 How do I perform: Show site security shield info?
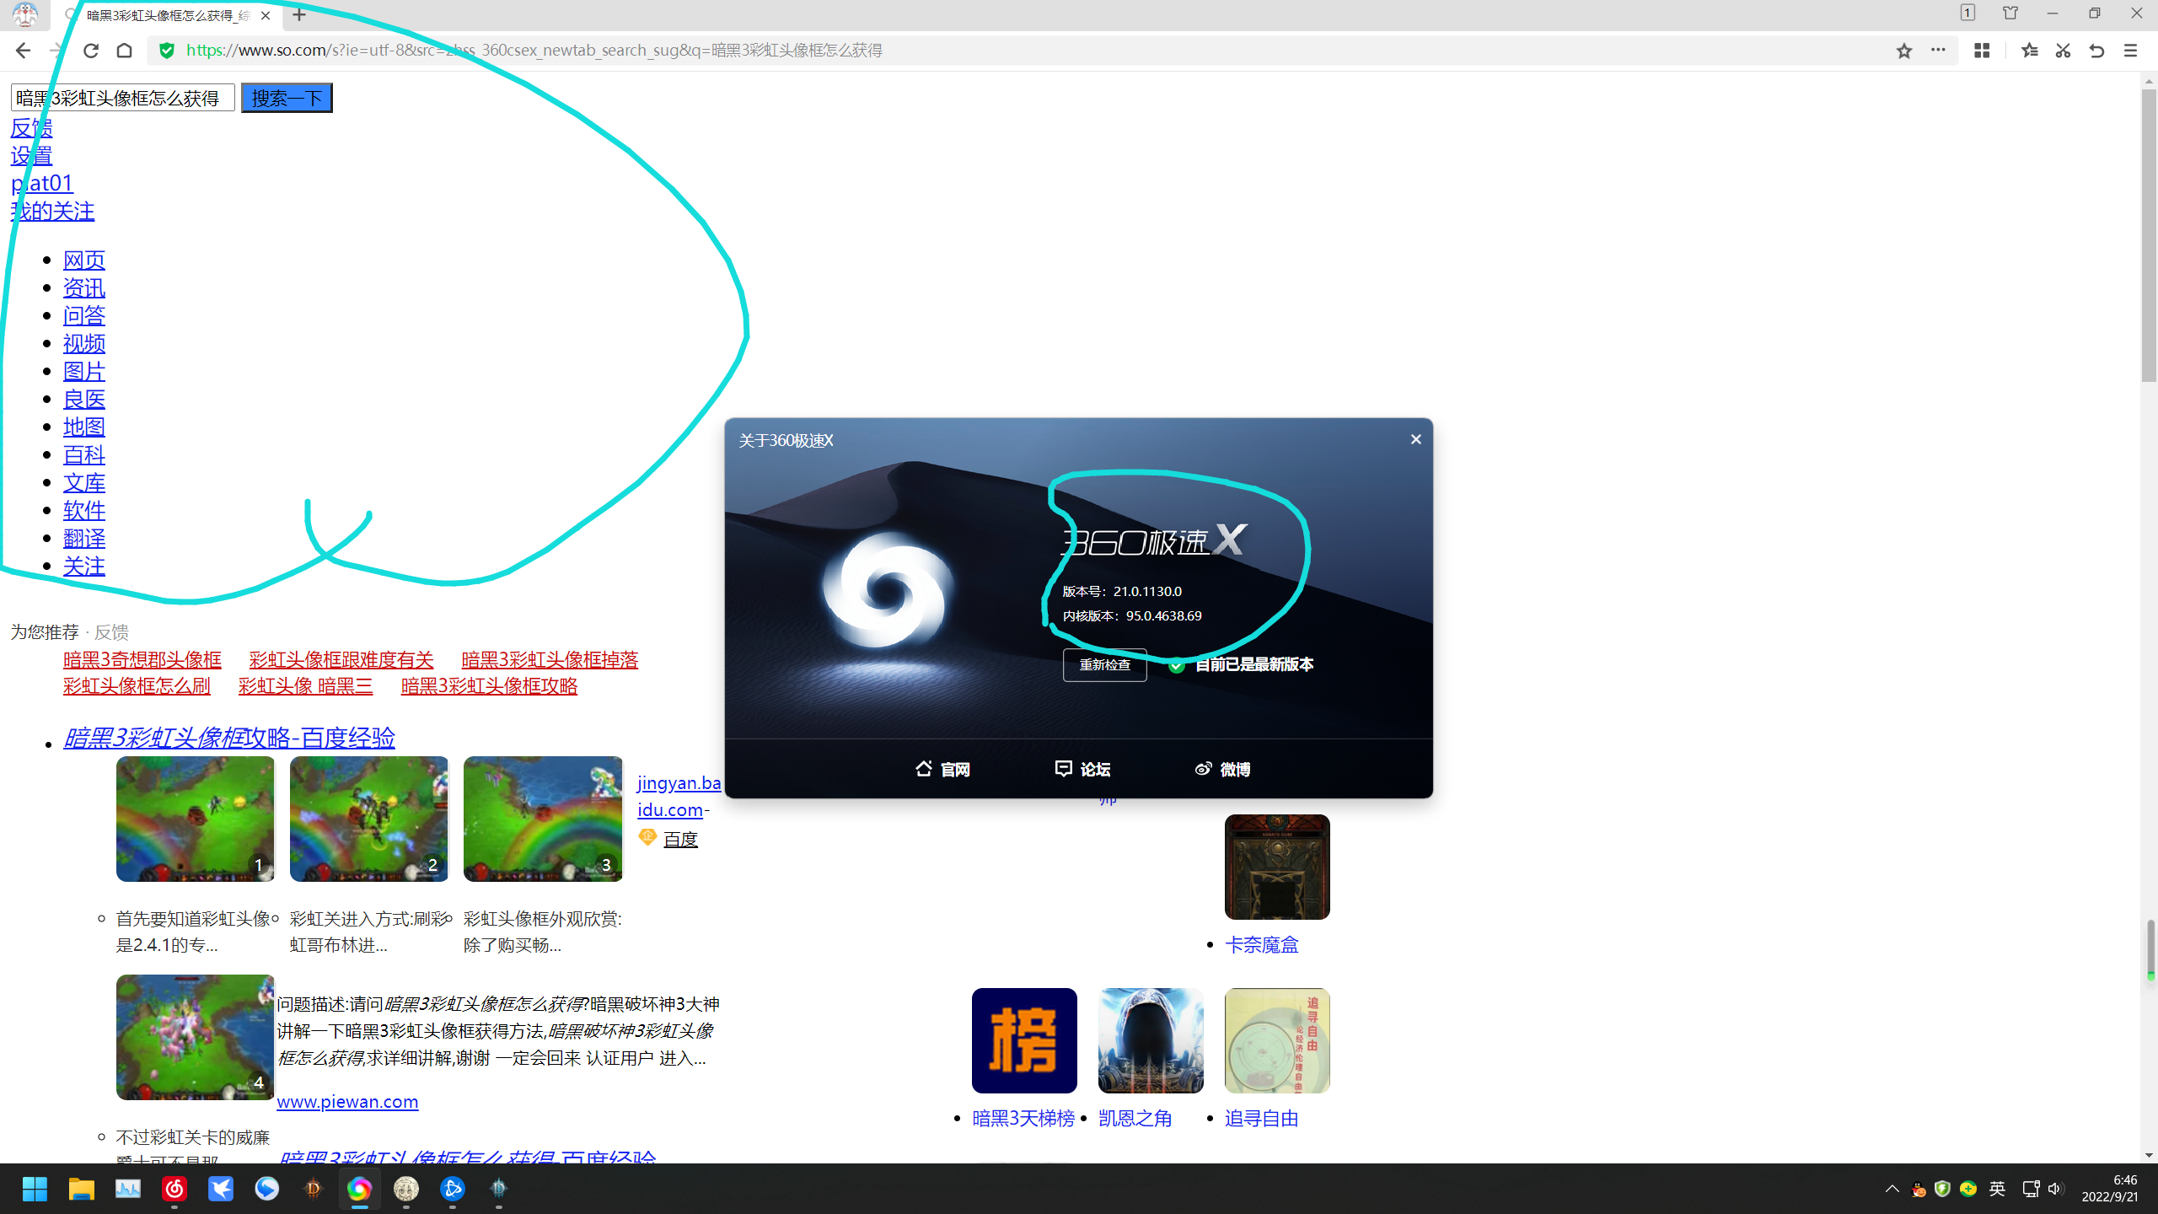click(167, 51)
